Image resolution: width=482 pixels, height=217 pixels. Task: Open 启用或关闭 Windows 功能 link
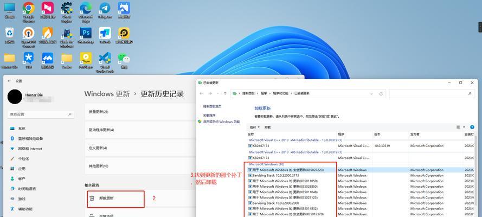221,122
